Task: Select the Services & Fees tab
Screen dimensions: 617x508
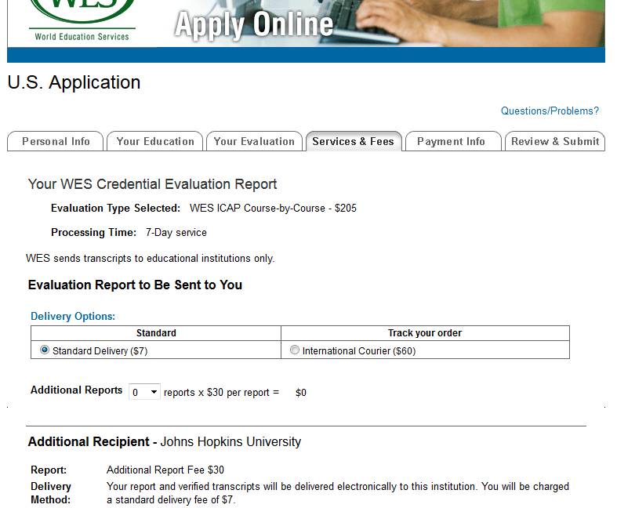Action: (354, 141)
